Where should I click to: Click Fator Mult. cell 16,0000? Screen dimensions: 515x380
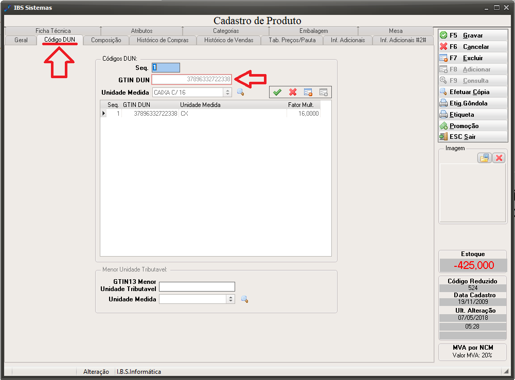[x=304, y=114]
